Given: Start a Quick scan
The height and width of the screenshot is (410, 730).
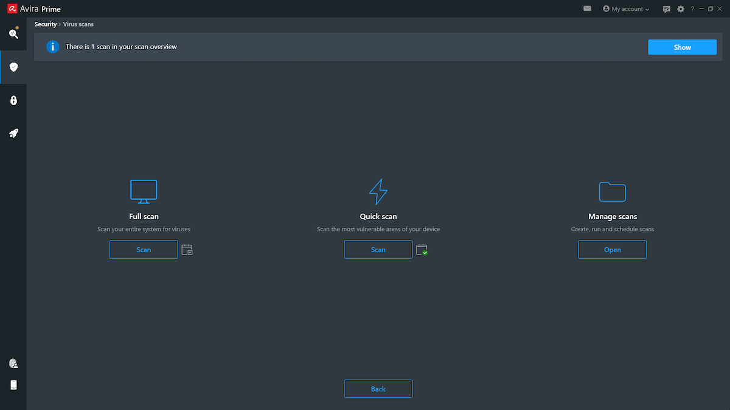Looking at the screenshot, I should click(x=378, y=249).
